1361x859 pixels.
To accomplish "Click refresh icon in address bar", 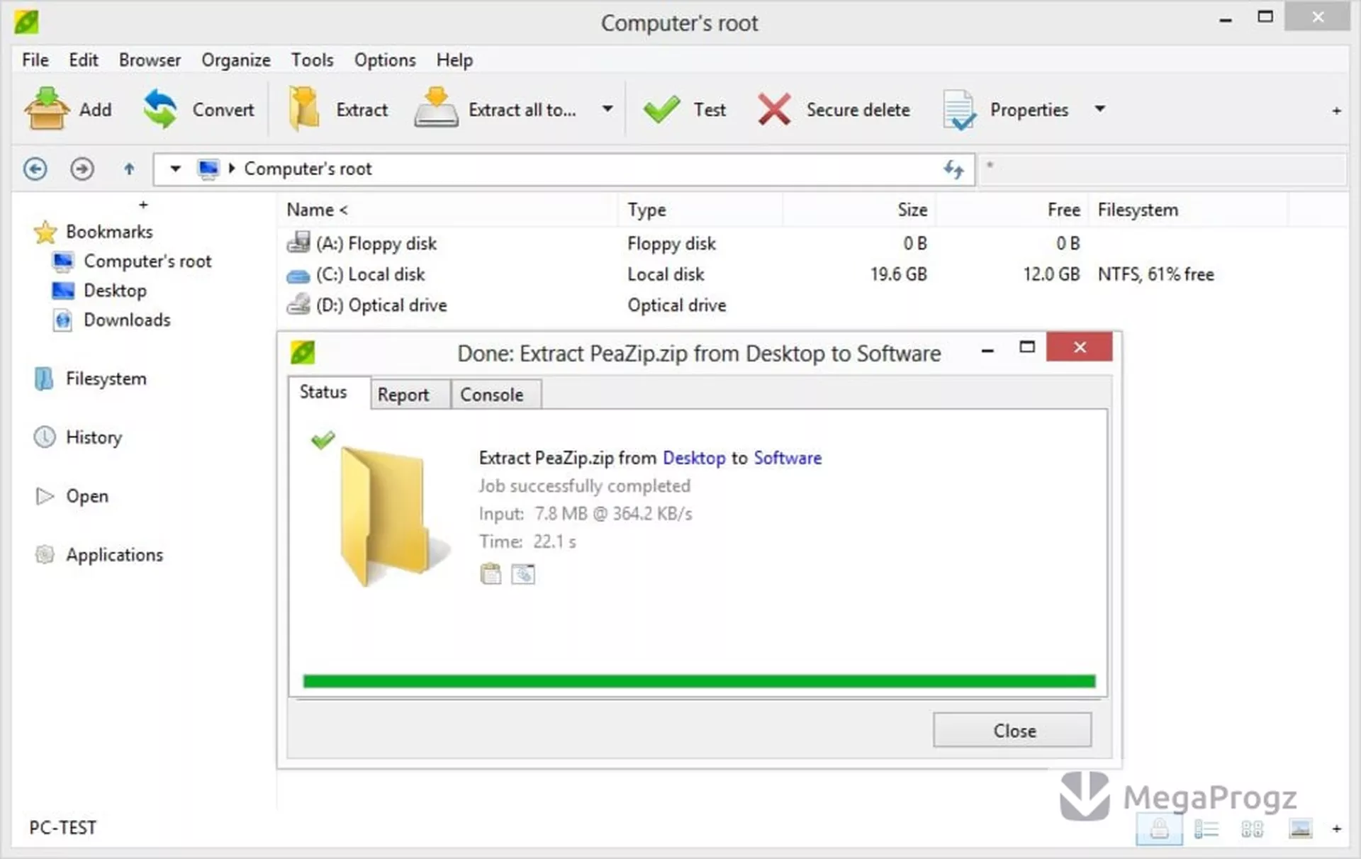I will point(953,169).
